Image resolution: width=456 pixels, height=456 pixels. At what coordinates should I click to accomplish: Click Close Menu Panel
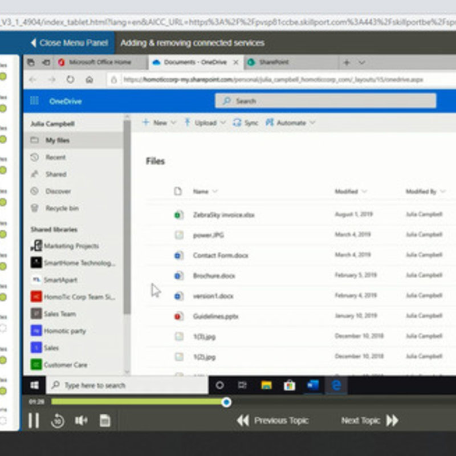click(70, 43)
